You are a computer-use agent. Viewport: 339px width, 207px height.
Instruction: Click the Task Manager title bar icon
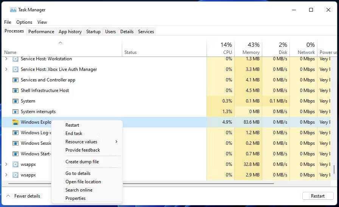pos(13,10)
